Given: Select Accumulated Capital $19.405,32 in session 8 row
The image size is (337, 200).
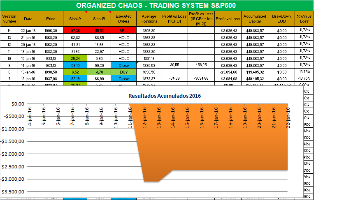Looking at the screenshot, I should coord(255,72).
